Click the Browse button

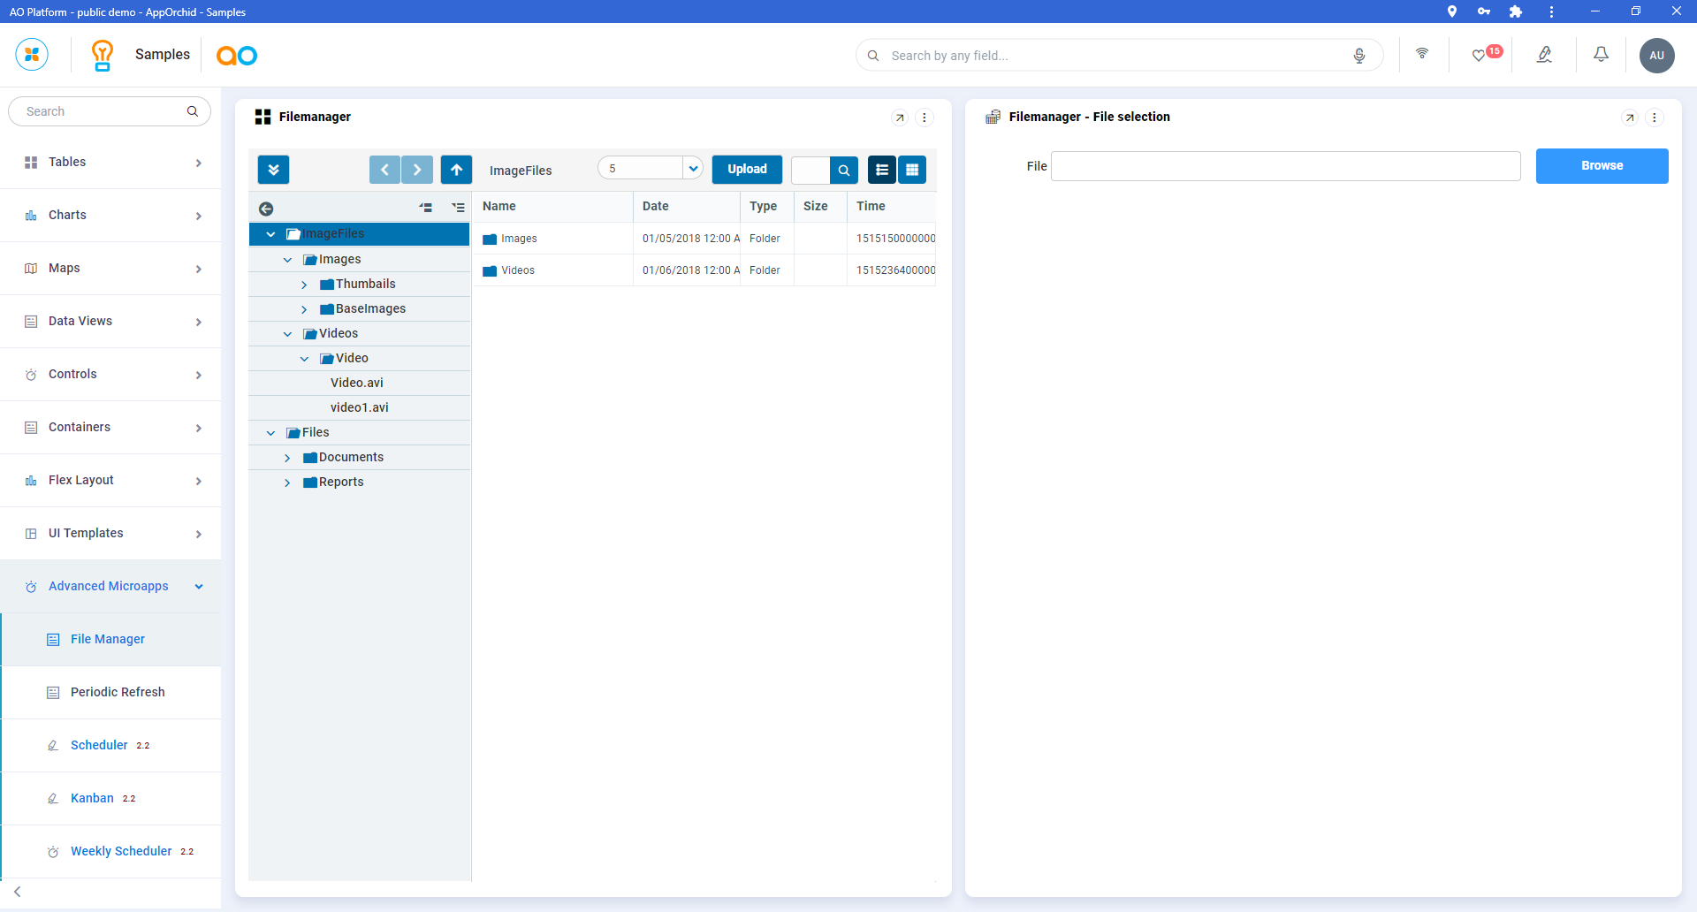(1602, 166)
